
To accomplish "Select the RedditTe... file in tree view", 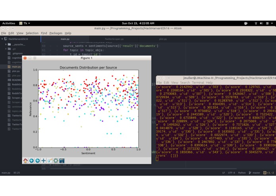I will click(x=17, y=93).
